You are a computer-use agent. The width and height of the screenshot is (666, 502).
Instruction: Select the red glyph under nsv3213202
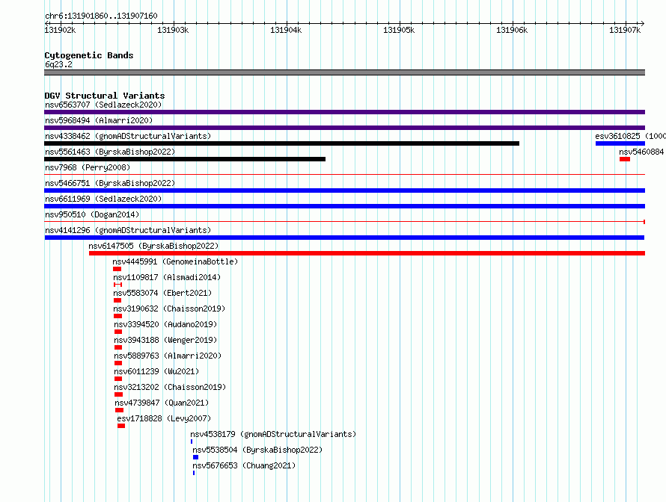[x=118, y=394]
